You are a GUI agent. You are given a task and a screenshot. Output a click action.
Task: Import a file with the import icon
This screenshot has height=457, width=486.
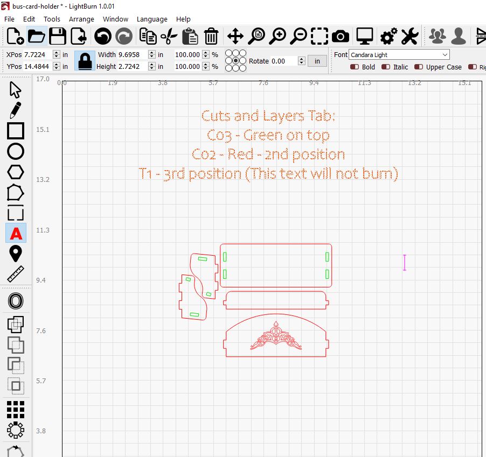point(79,36)
